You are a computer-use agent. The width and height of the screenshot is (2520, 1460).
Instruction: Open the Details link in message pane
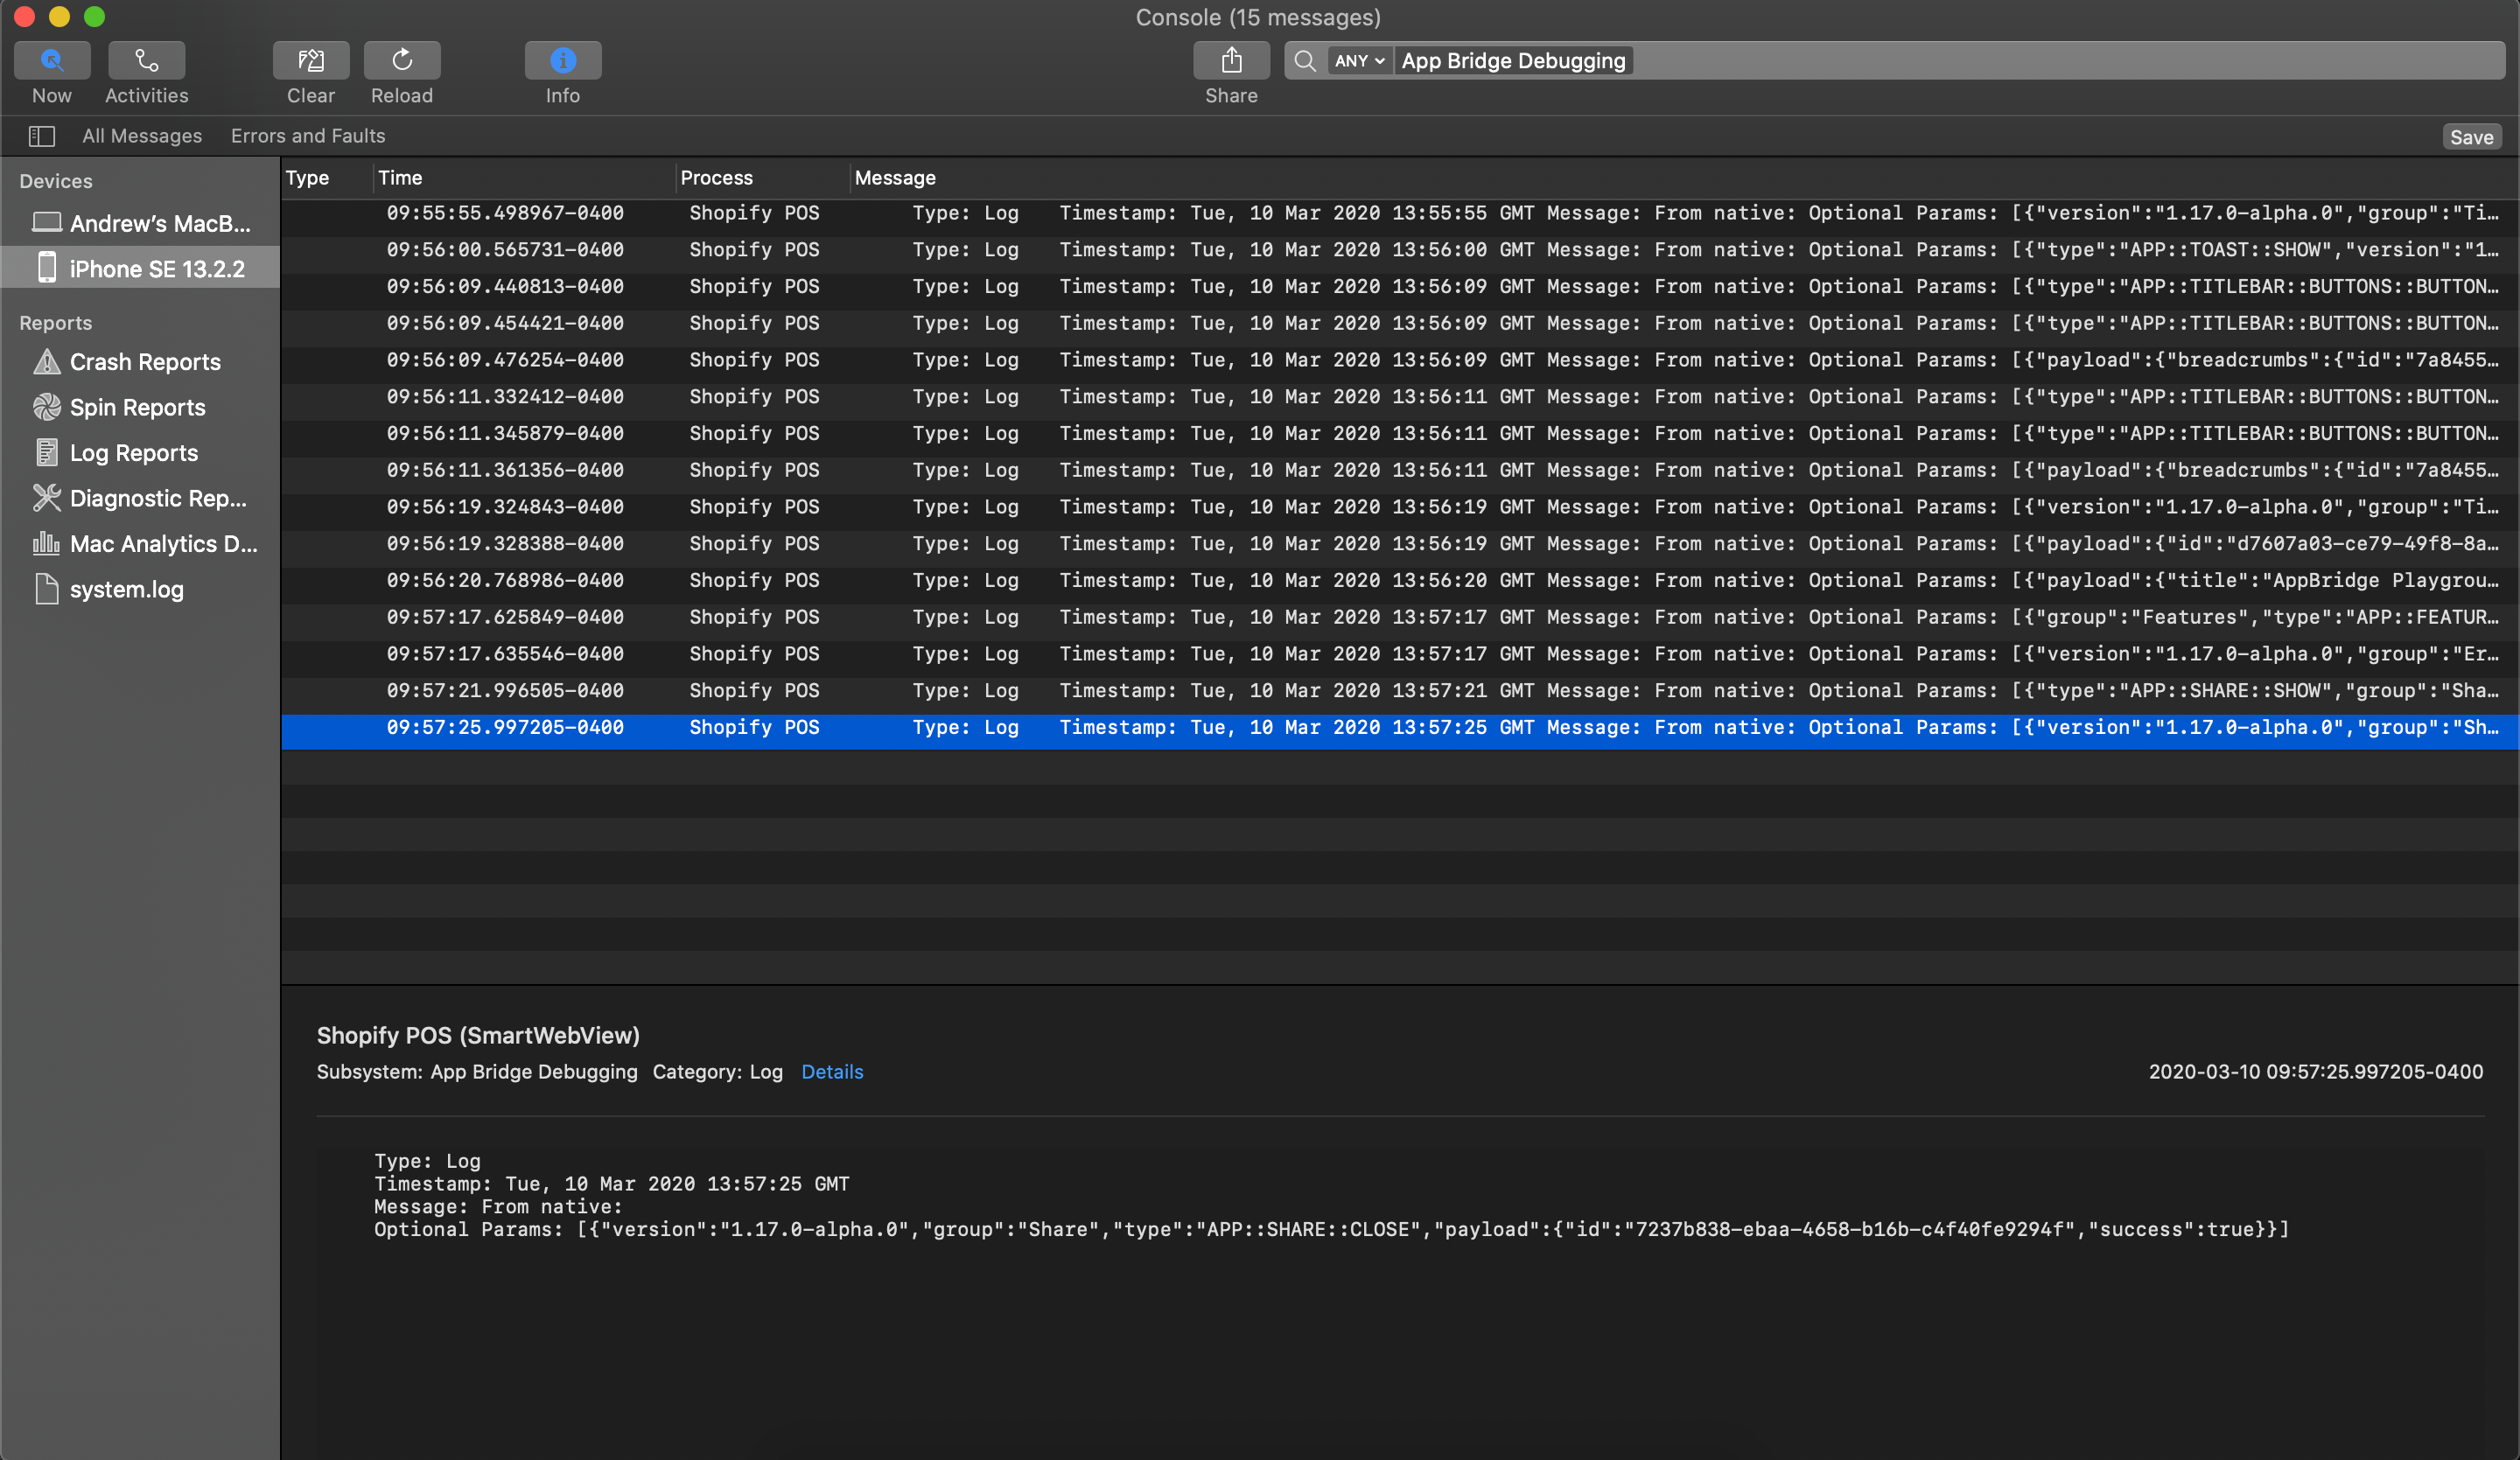832,1072
